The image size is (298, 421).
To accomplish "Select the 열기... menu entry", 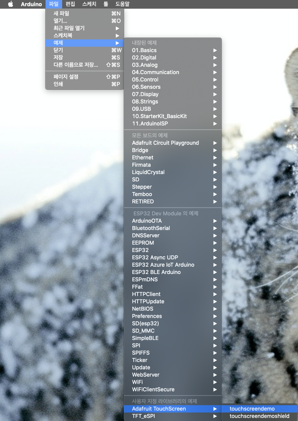I will (x=85, y=21).
